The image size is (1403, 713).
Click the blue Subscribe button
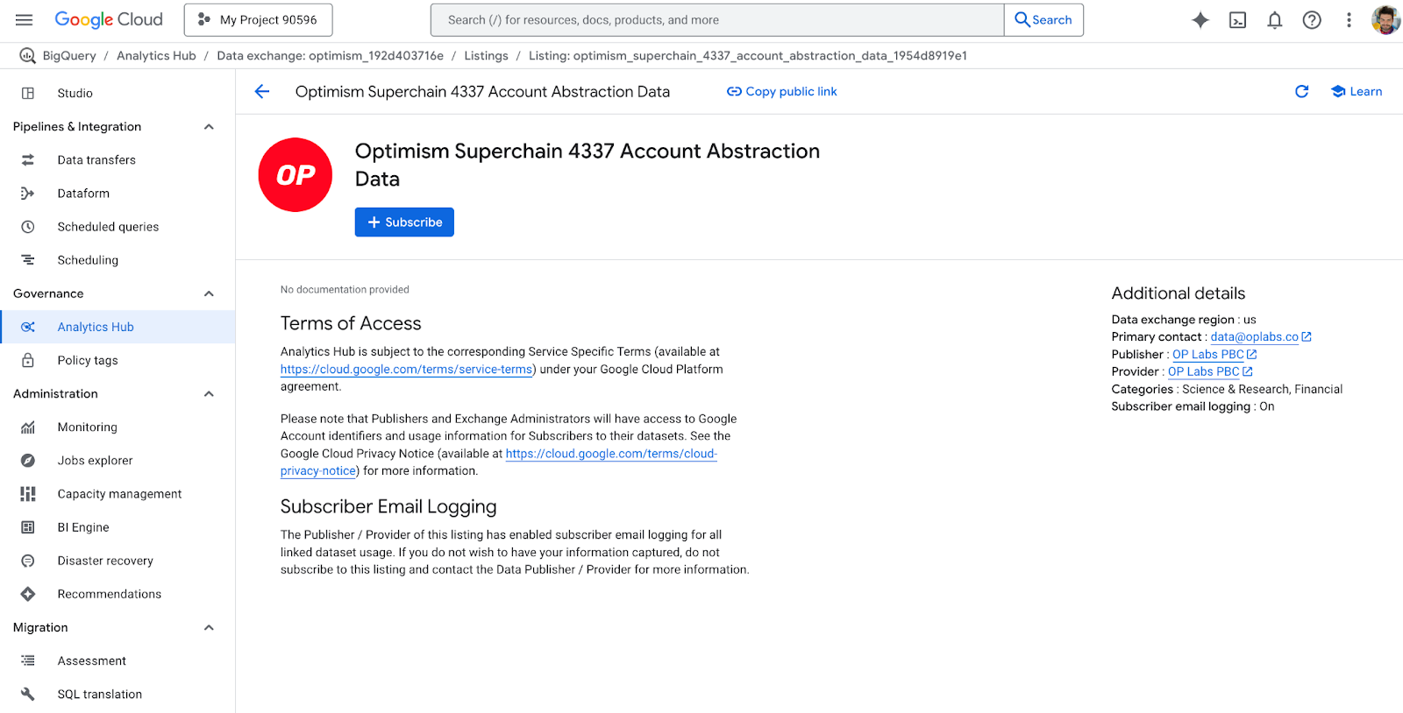click(404, 222)
